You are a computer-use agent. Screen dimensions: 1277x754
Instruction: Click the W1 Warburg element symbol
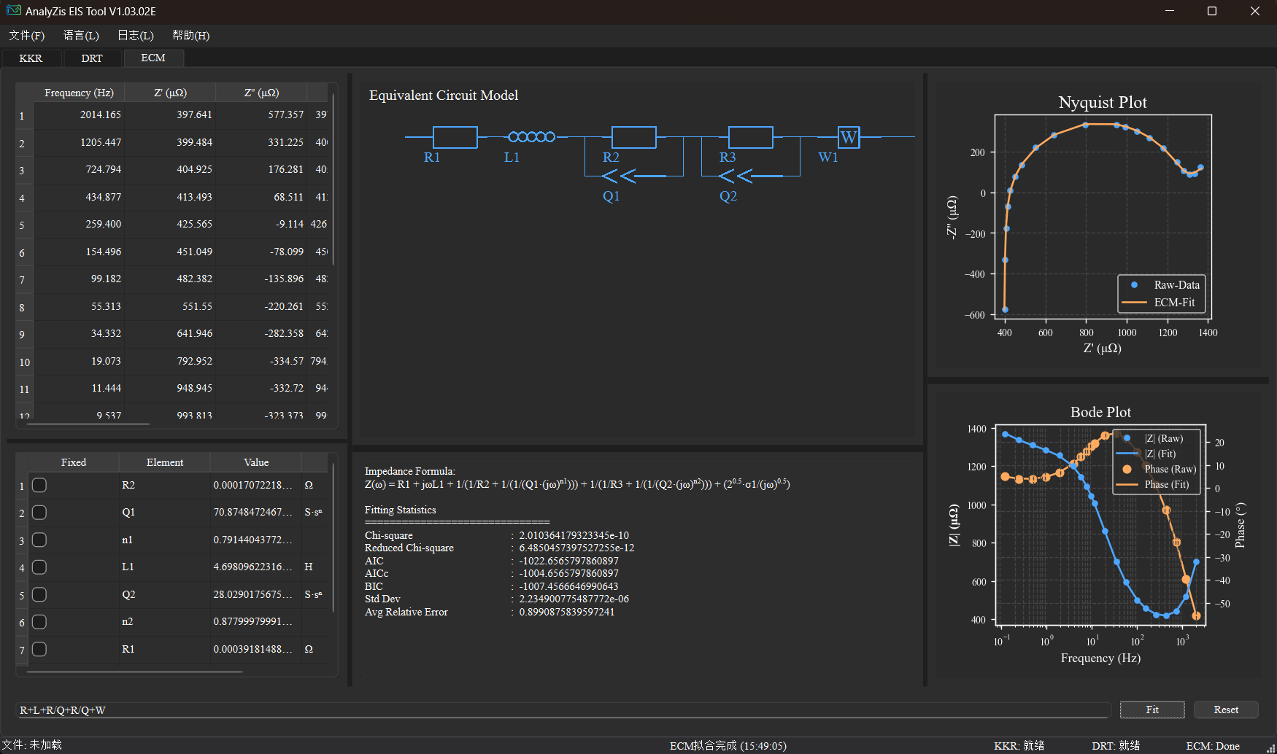(x=849, y=137)
